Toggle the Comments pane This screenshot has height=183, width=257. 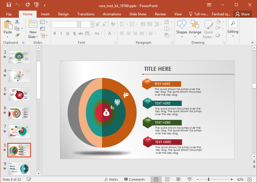135,179
